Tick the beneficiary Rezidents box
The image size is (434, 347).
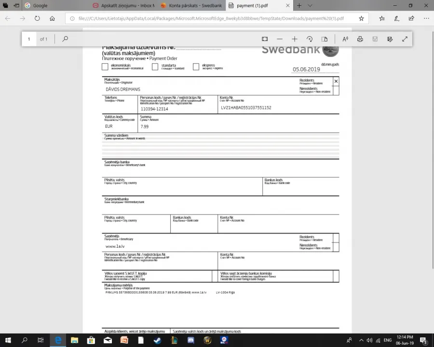click(336, 238)
